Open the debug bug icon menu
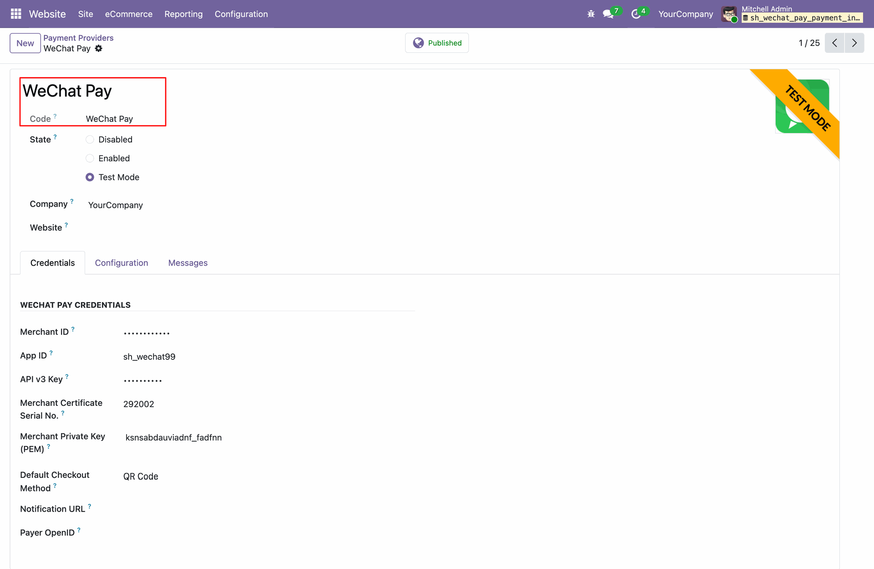Image resolution: width=874 pixels, height=569 pixels. [591, 14]
